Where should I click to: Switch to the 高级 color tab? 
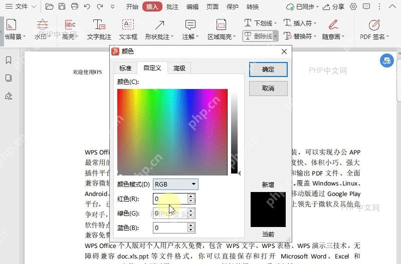click(179, 68)
